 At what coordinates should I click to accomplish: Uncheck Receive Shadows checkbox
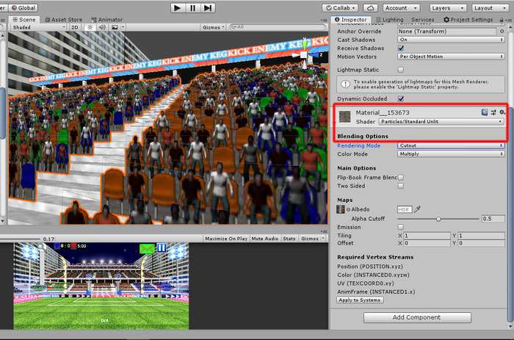401,48
